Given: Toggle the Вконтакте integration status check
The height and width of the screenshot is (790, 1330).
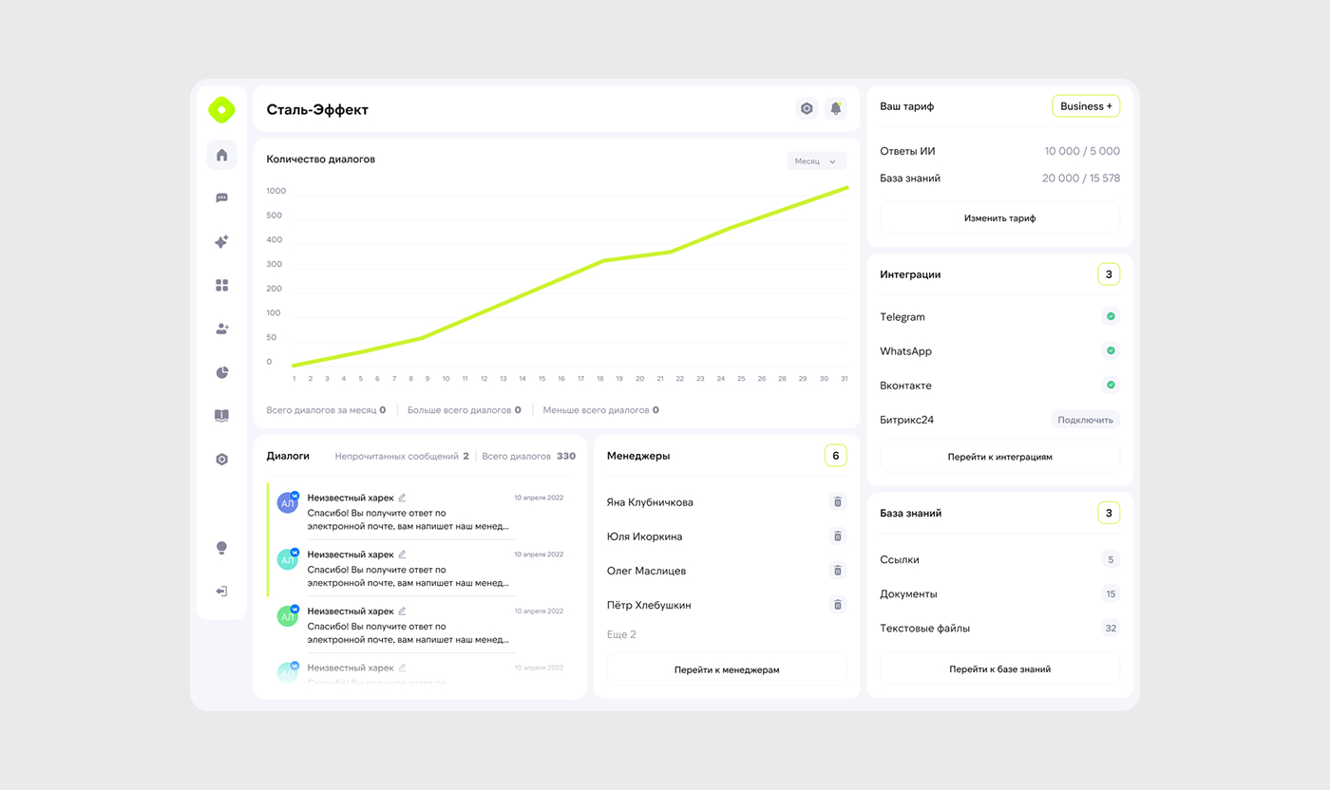Looking at the screenshot, I should [x=1110, y=385].
